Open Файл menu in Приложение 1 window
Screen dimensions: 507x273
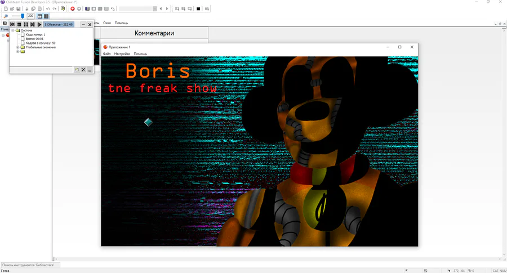[x=106, y=54]
